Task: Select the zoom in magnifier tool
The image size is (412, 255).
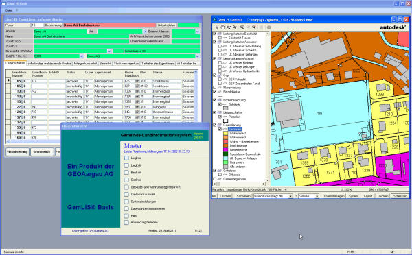Action: click(x=229, y=27)
